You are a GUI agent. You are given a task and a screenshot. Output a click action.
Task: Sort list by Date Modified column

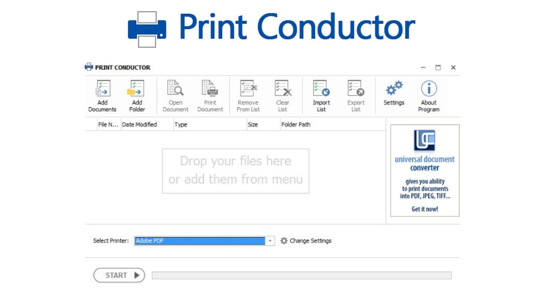point(147,124)
